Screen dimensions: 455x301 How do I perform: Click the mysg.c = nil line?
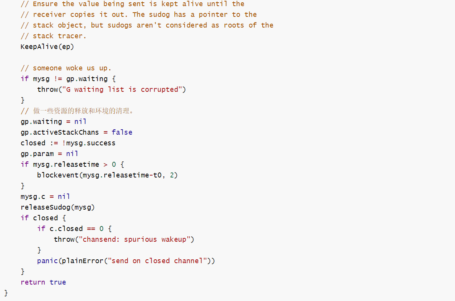click(x=45, y=197)
